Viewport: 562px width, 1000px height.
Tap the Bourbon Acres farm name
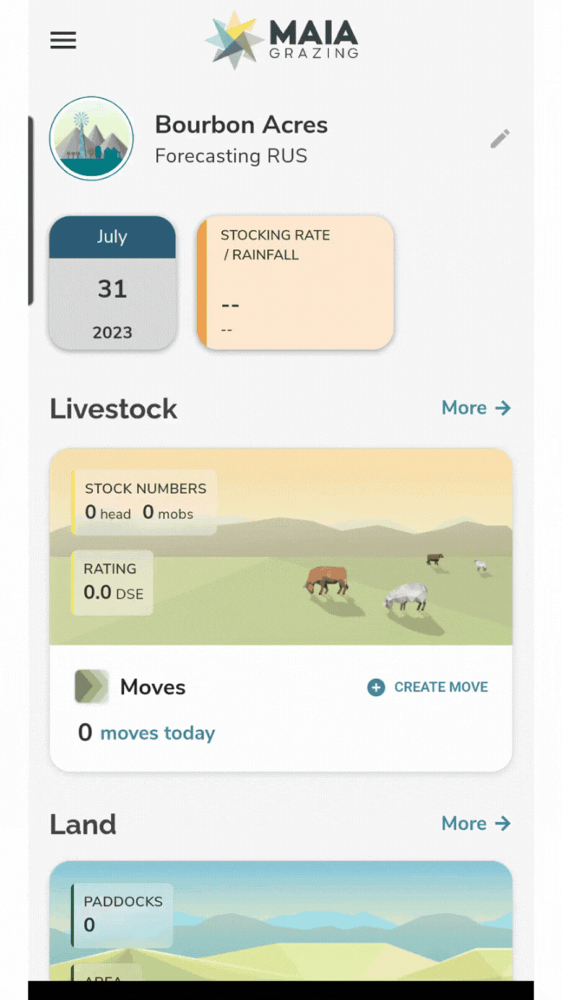pyautogui.click(x=241, y=125)
